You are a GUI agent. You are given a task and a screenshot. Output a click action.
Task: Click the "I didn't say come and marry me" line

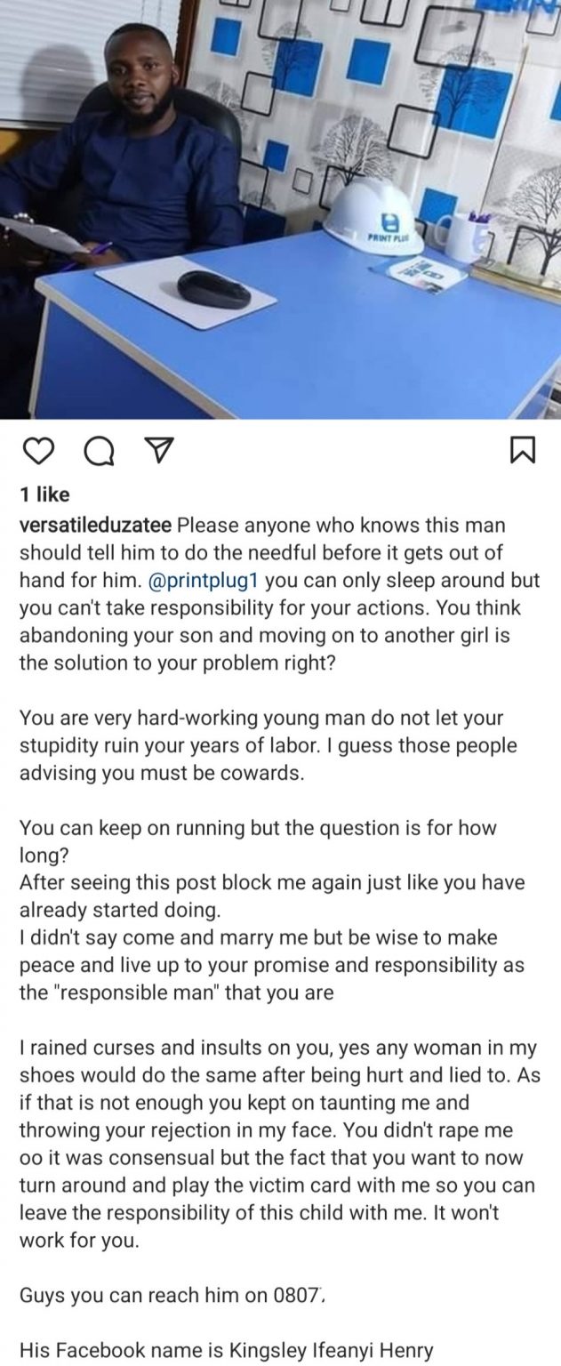(x=267, y=938)
